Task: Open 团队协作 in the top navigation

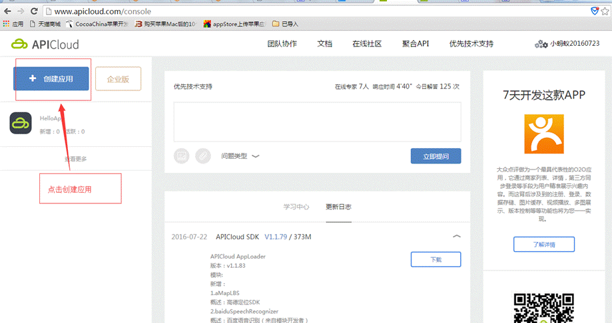Action: click(282, 44)
